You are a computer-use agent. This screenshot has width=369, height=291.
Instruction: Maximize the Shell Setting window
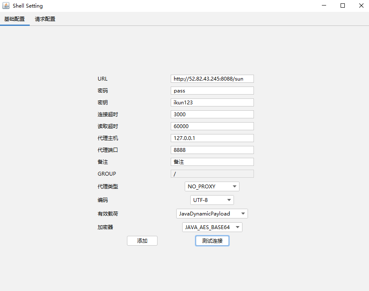pos(343,6)
